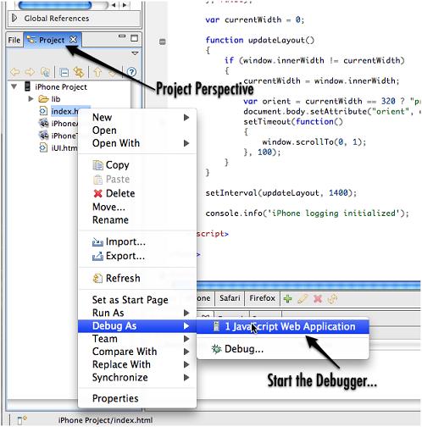Viewport: 422px width, 427px height.
Task: Choose Import... from the context menu
Action: pyautogui.click(x=137, y=241)
